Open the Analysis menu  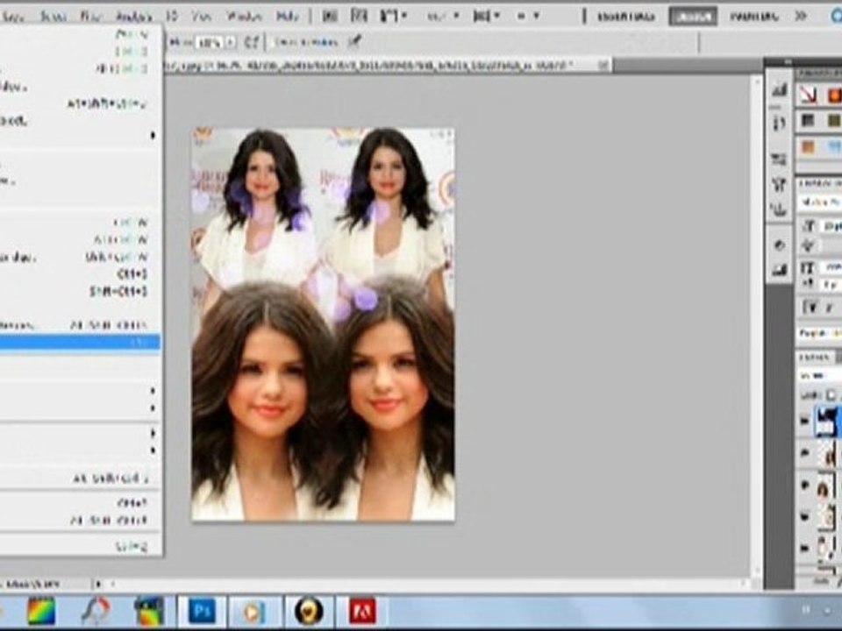[x=133, y=17]
